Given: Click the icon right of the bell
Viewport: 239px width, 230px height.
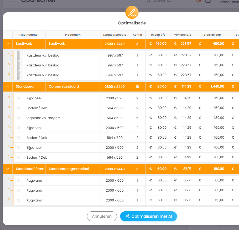Looking at the screenshot, I should click(208, 1).
